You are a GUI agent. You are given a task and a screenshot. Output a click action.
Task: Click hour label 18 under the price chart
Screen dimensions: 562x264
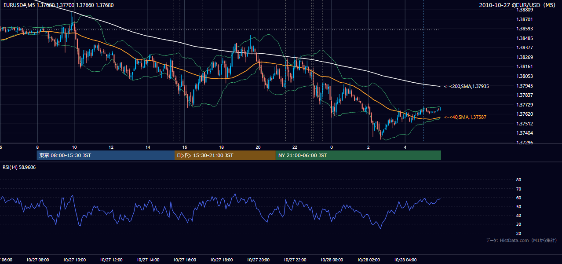(x=221, y=147)
